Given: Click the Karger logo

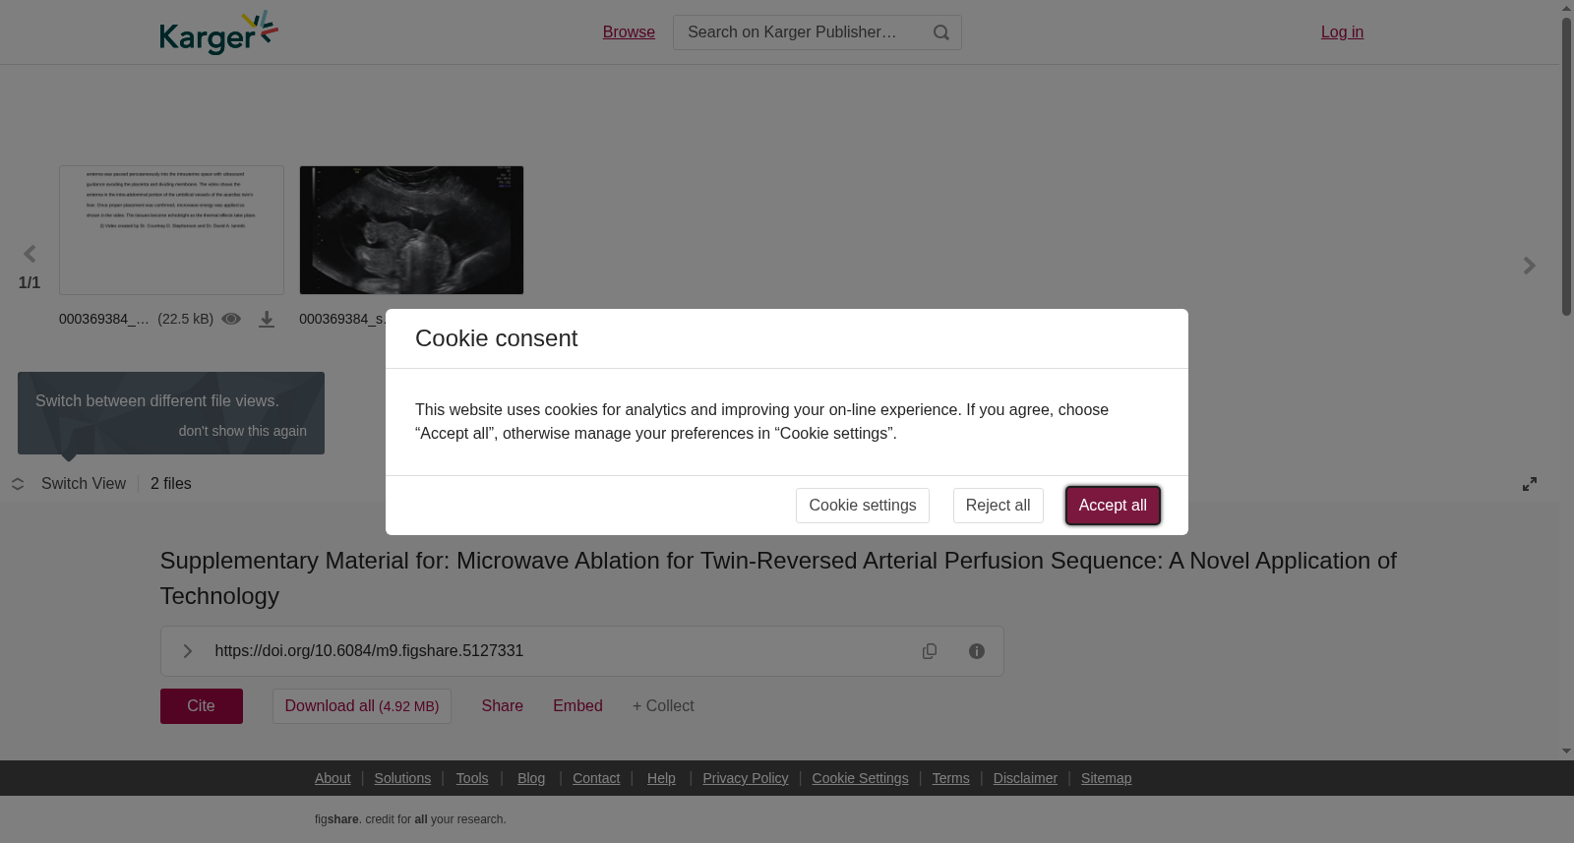Looking at the screenshot, I should [218, 32].
